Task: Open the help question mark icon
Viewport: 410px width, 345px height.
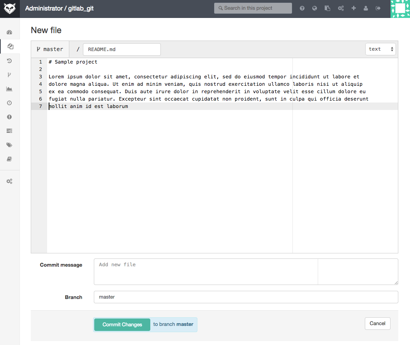Action: [302, 8]
